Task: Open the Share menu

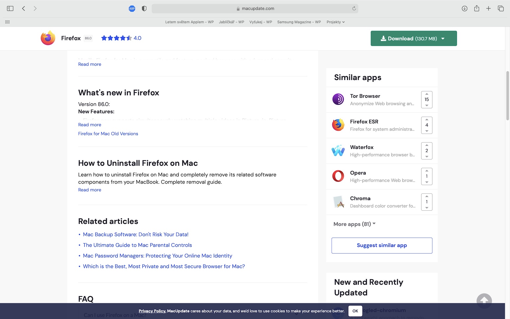Action: [x=477, y=8]
